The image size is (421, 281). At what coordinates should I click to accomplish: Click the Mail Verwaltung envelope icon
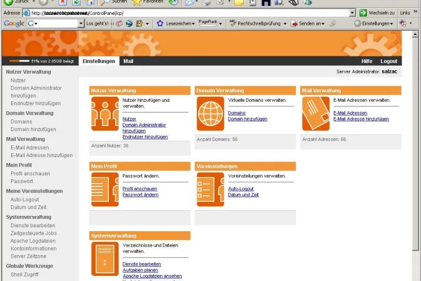316,114
